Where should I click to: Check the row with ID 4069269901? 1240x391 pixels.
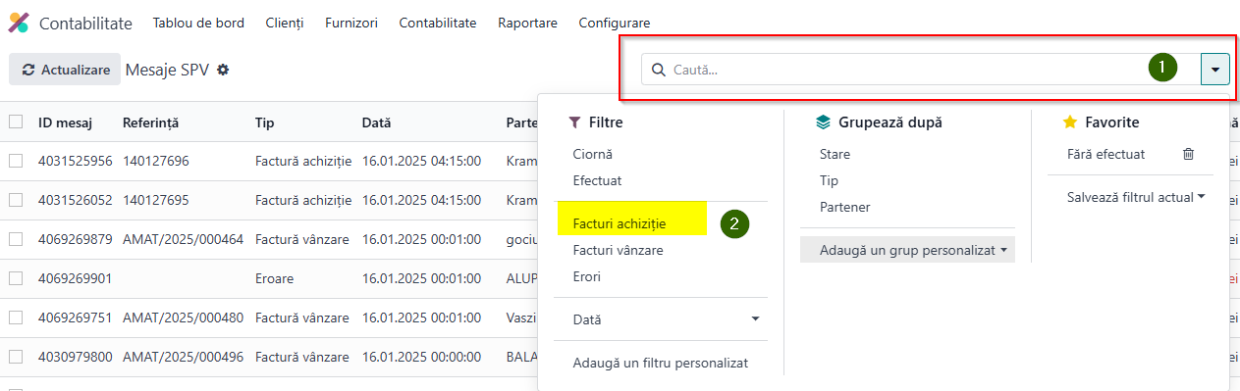(x=16, y=278)
